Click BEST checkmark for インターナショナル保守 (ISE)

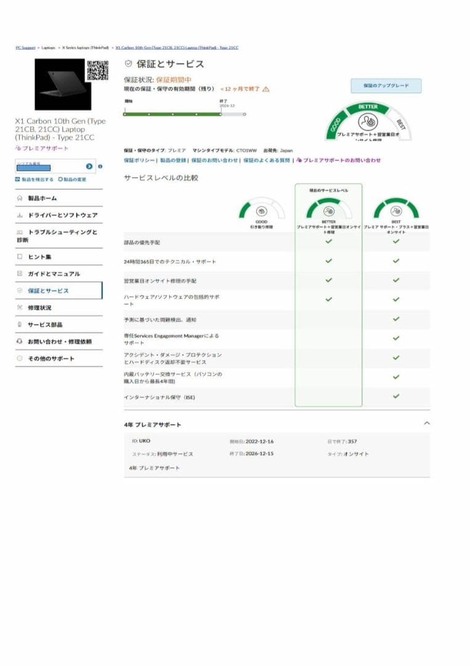pos(395,396)
